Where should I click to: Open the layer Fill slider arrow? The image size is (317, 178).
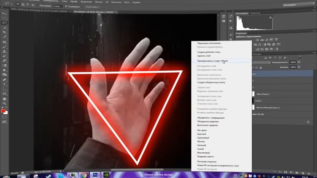tap(299, 67)
